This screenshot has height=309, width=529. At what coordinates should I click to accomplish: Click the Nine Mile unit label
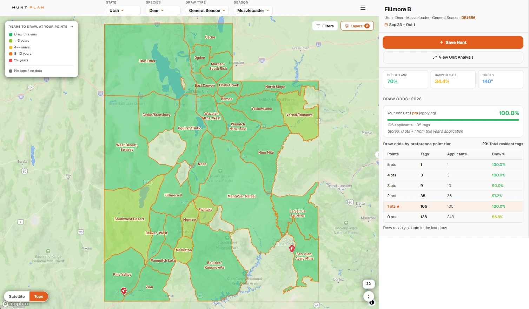(266, 153)
